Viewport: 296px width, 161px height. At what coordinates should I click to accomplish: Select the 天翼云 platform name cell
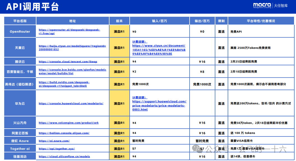(x=20, y=48)
